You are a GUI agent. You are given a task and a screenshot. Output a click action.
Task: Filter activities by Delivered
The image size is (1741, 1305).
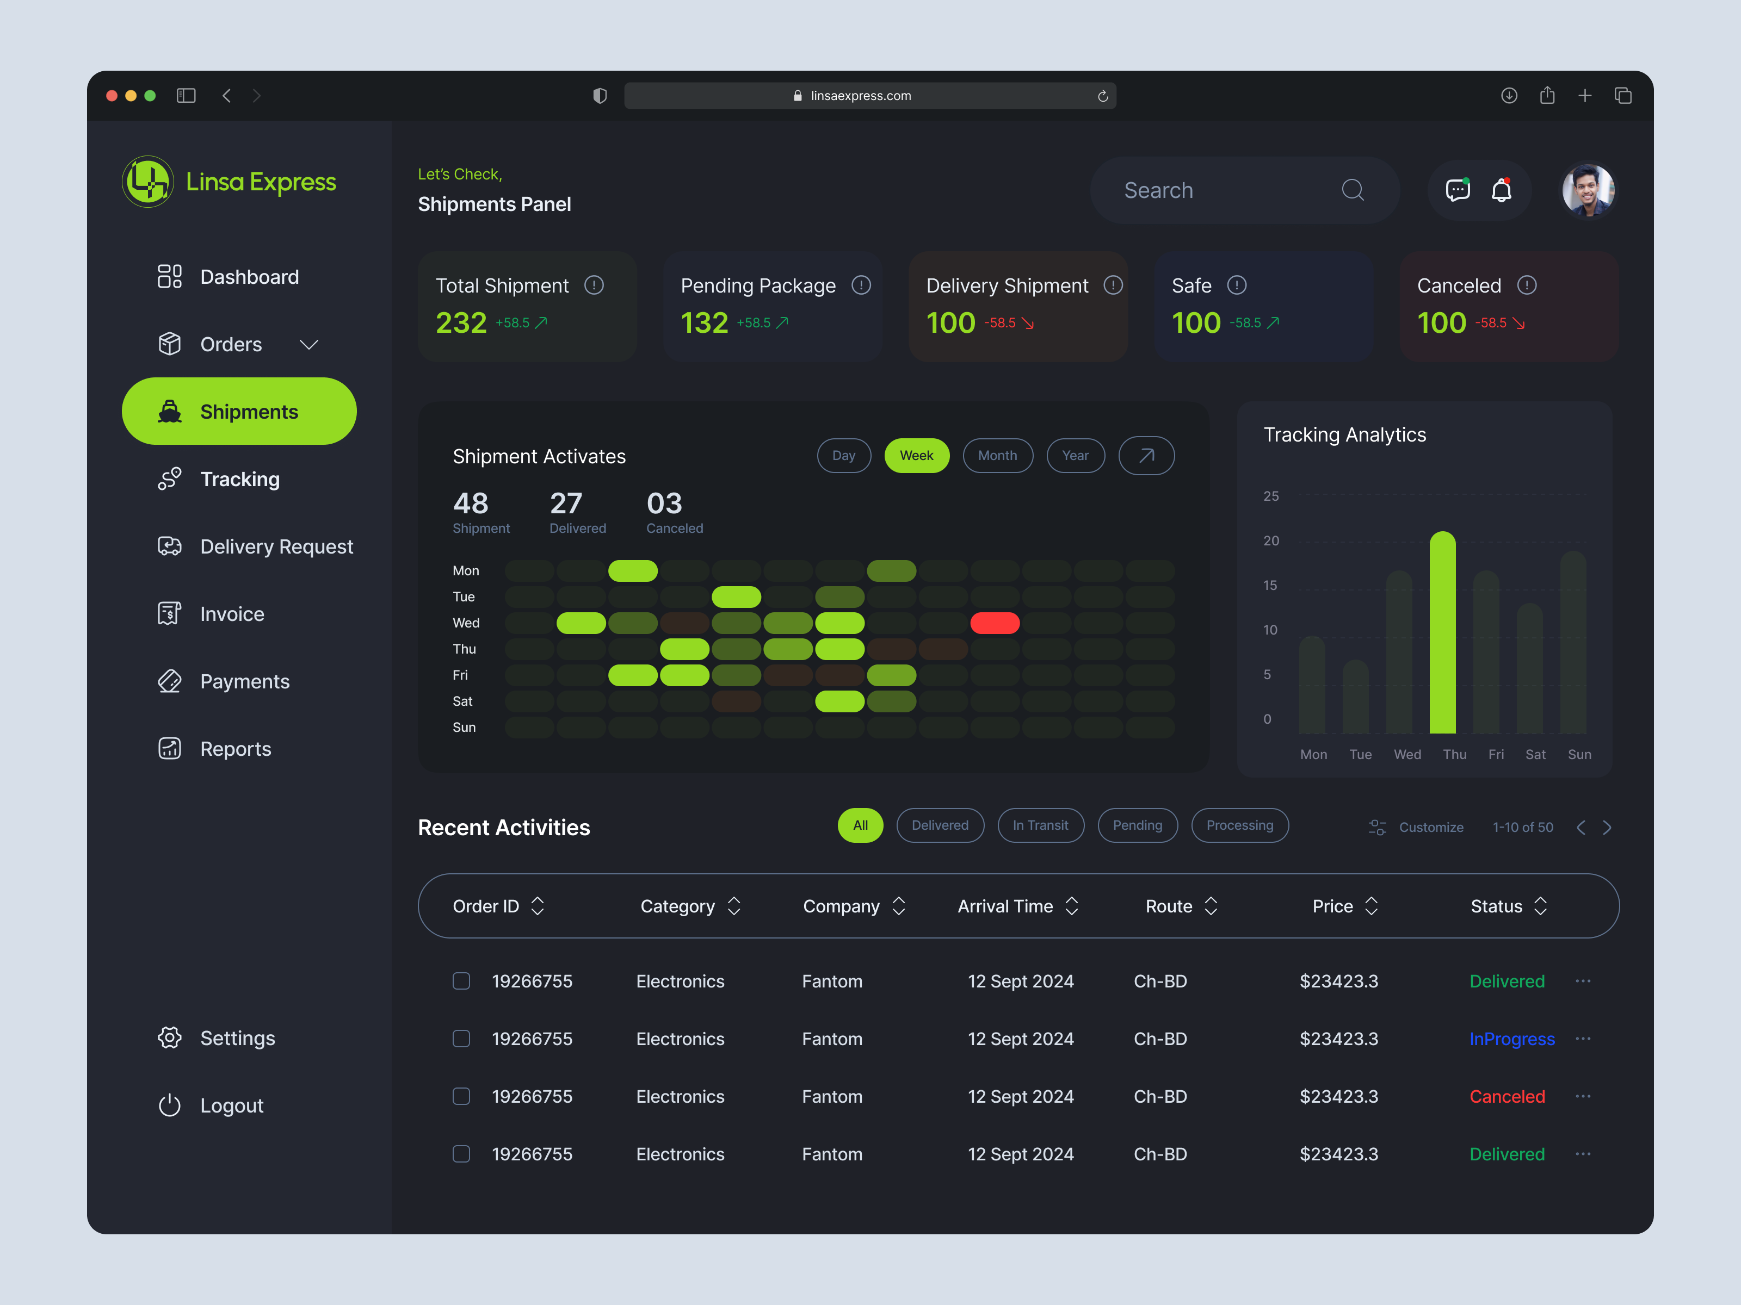tap(941, 825)
